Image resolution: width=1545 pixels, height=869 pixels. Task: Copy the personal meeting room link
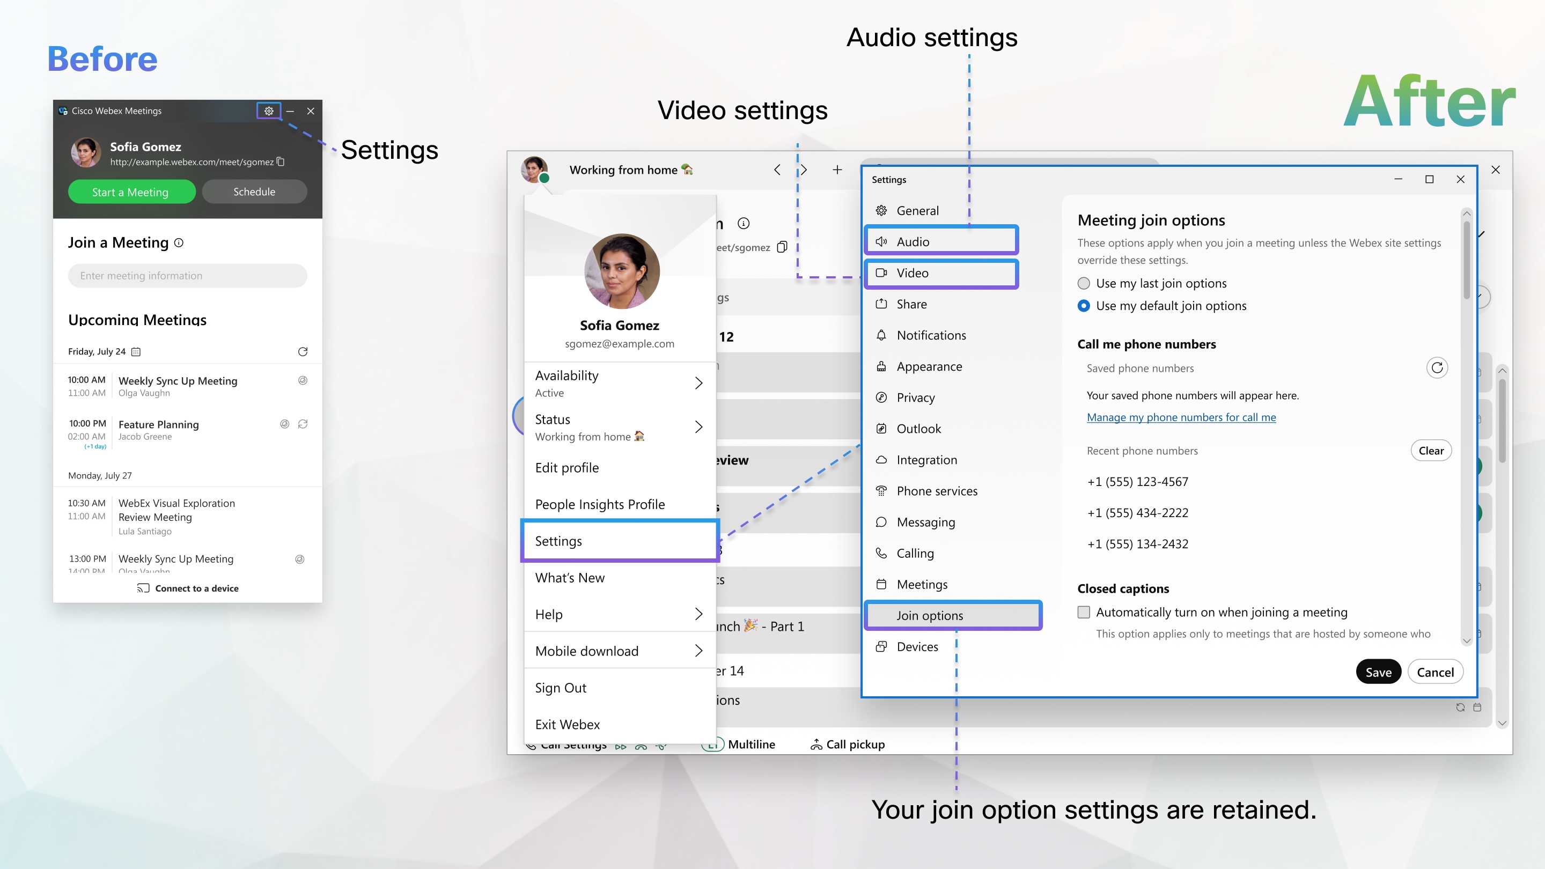click(281, 161)
